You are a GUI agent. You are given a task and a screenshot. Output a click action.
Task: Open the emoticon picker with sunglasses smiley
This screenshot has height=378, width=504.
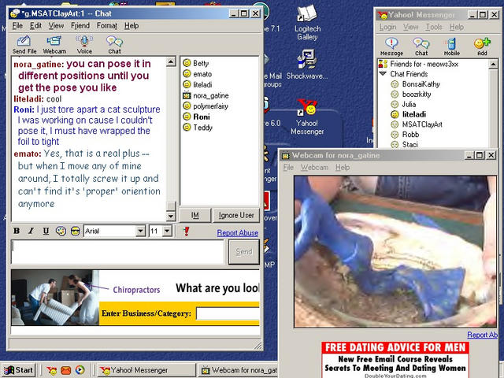[76, 231]
